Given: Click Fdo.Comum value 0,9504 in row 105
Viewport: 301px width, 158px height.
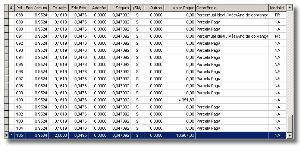Looking at the screenshot, I should (37, 135).
